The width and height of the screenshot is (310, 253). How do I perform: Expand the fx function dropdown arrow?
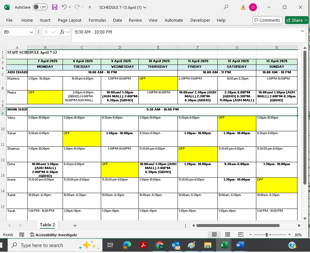(x=68, y=32)
